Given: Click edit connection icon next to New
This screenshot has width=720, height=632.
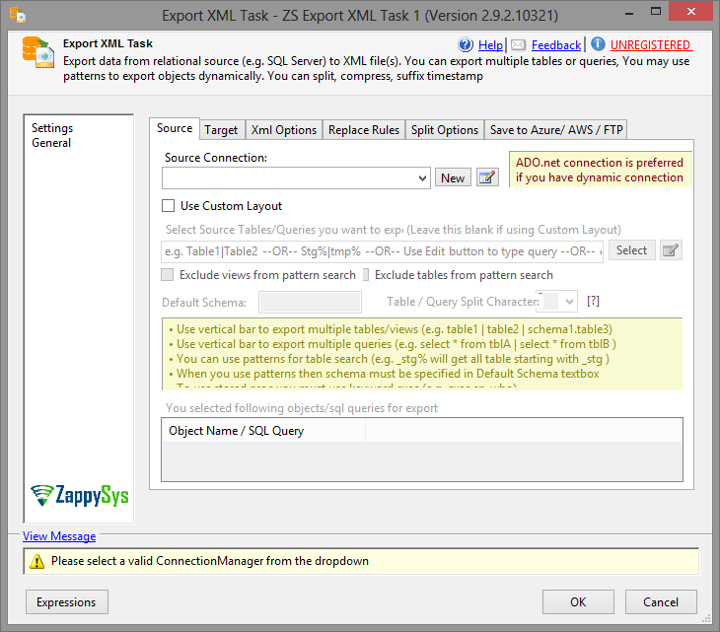Looking at the screenshot, I should (487, 177).
